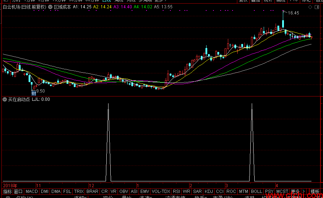Click the magenta A3: 14.40 value
323x198 pixels.
click(123, 7)
